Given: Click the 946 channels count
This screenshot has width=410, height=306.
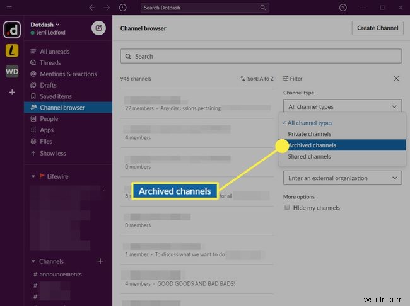Looking at the screenshot, I should [136, 79].
